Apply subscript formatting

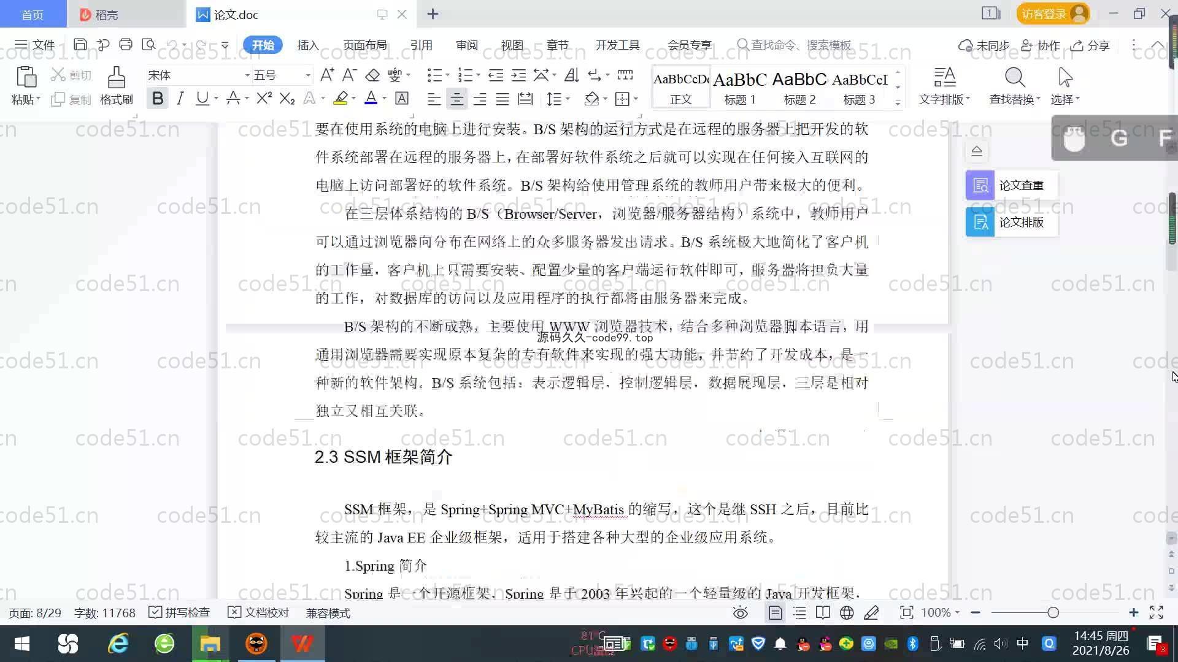tap(287, 99)
